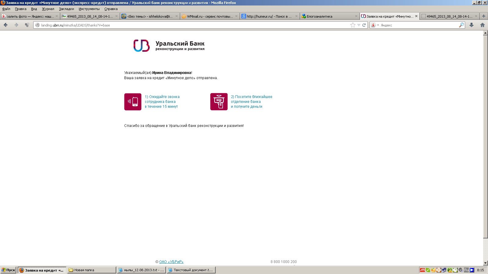The height and width of the screenshot is (274, 488).
Task: Close the Блогоаналитика tab
Action: coord(356,16)
